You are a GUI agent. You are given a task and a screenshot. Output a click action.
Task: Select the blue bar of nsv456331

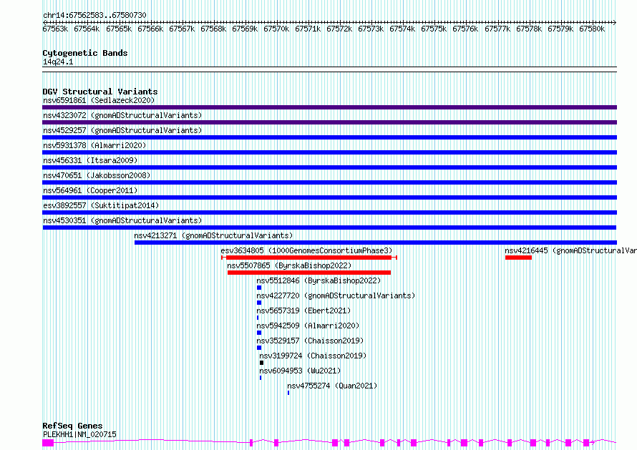click(x=329, y=167)
